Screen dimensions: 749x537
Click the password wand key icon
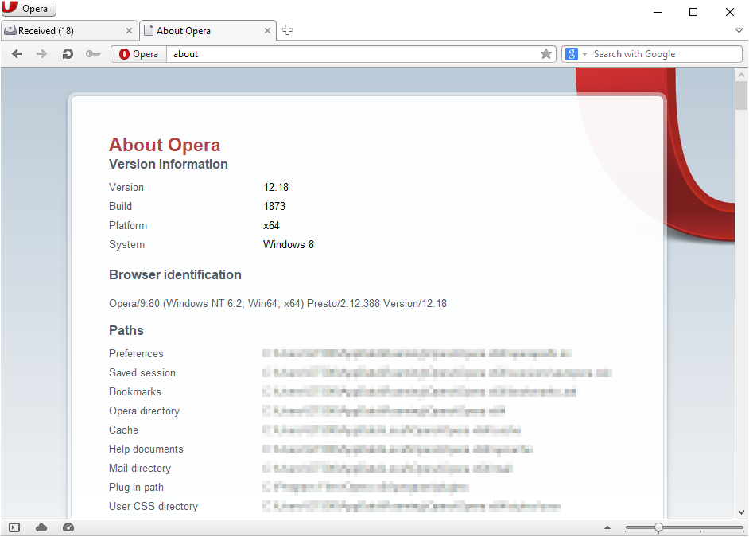93,54
